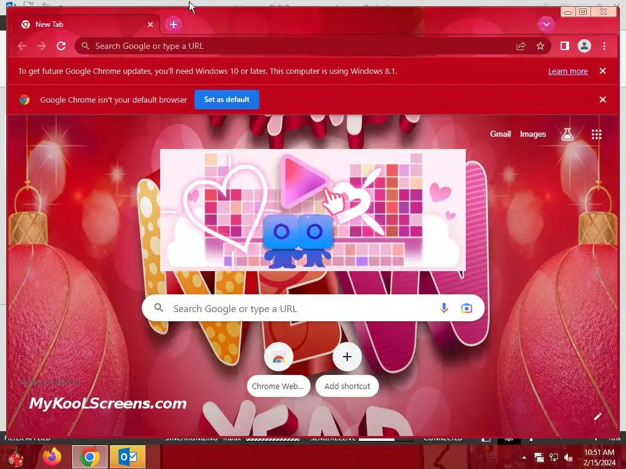The width and height of the screenshot is (626, 469).
Task: Bookmark this tab with the star icon
Action: 540,46
